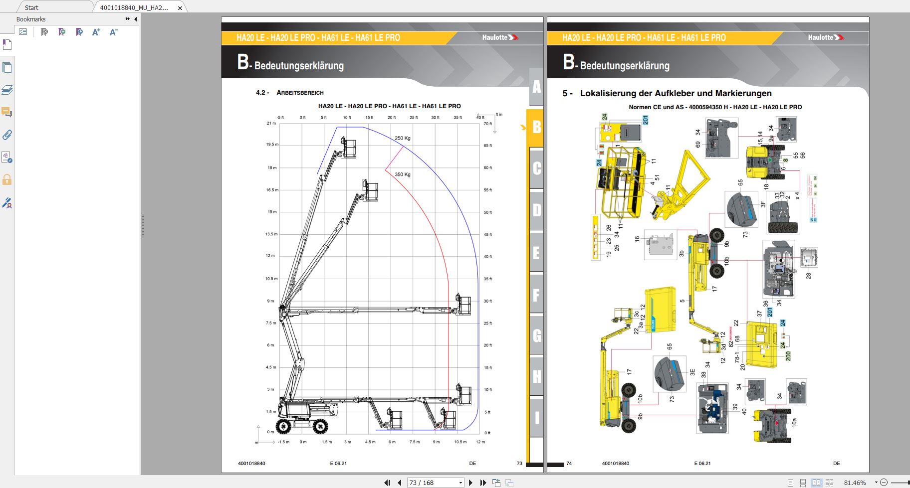Create a new bookmark

tap(61, 32)
